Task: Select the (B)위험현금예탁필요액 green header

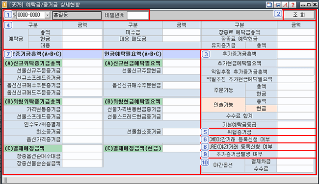Action: point(133,102)
